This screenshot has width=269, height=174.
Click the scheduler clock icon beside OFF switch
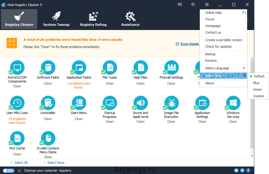pyautogui.click(x=20, y=171)
